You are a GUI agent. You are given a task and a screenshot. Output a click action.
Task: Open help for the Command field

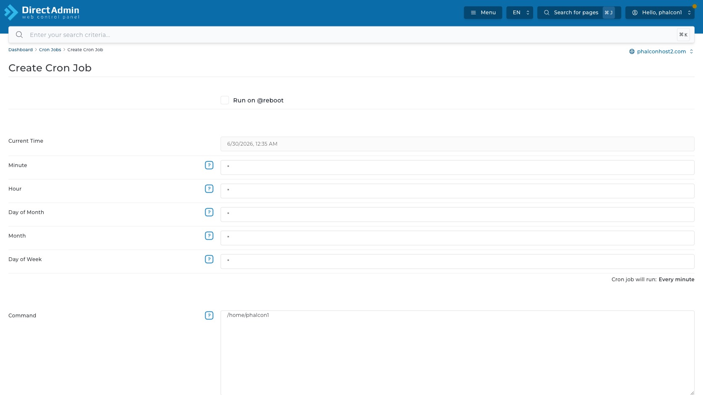(x=209, y=316)
